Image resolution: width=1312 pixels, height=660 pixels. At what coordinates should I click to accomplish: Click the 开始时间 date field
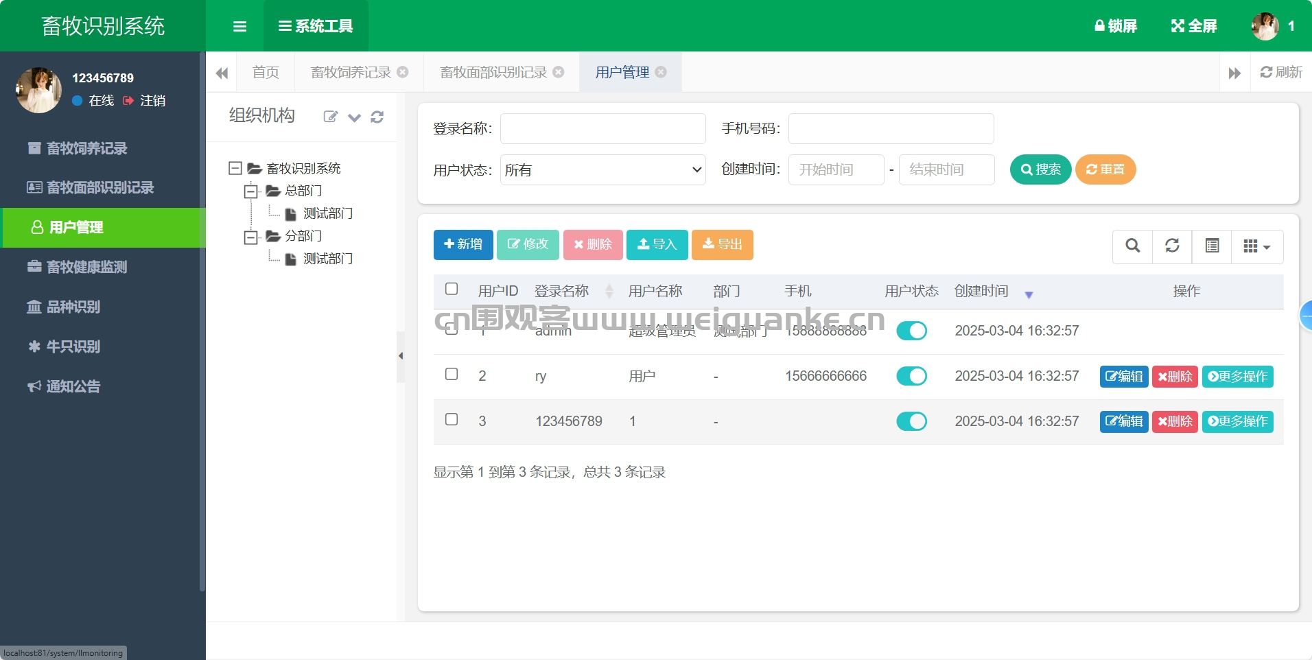point(836,169)
